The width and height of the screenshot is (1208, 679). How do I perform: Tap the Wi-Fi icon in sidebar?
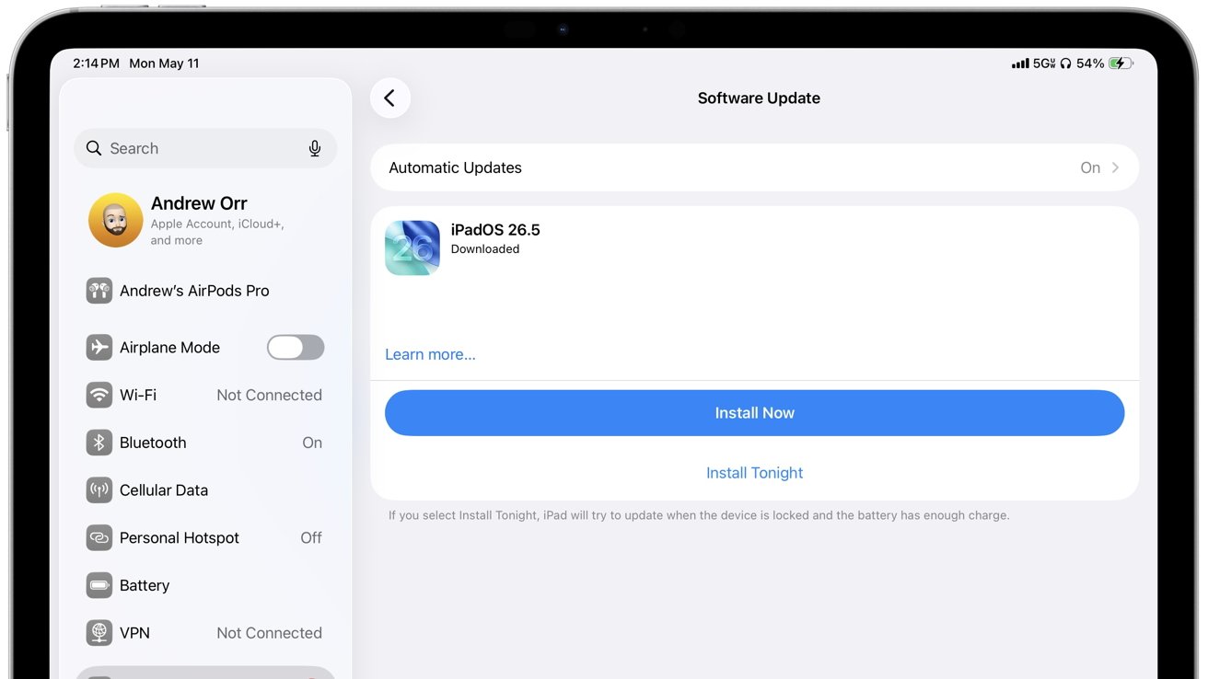tap(99, 396)
